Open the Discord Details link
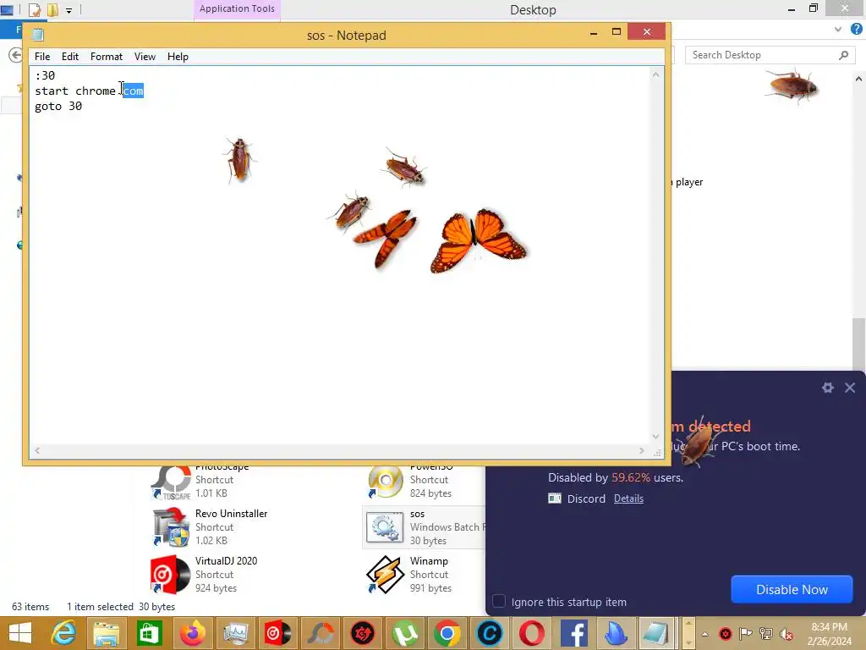866x650 pixels. [x=628, y=498]
